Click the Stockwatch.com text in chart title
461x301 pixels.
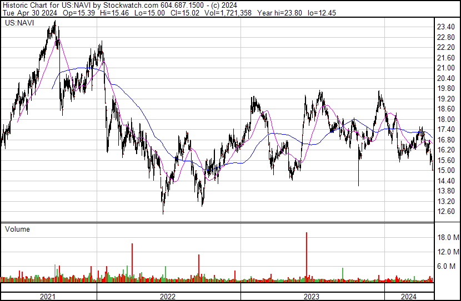click(x=131, y=6)
